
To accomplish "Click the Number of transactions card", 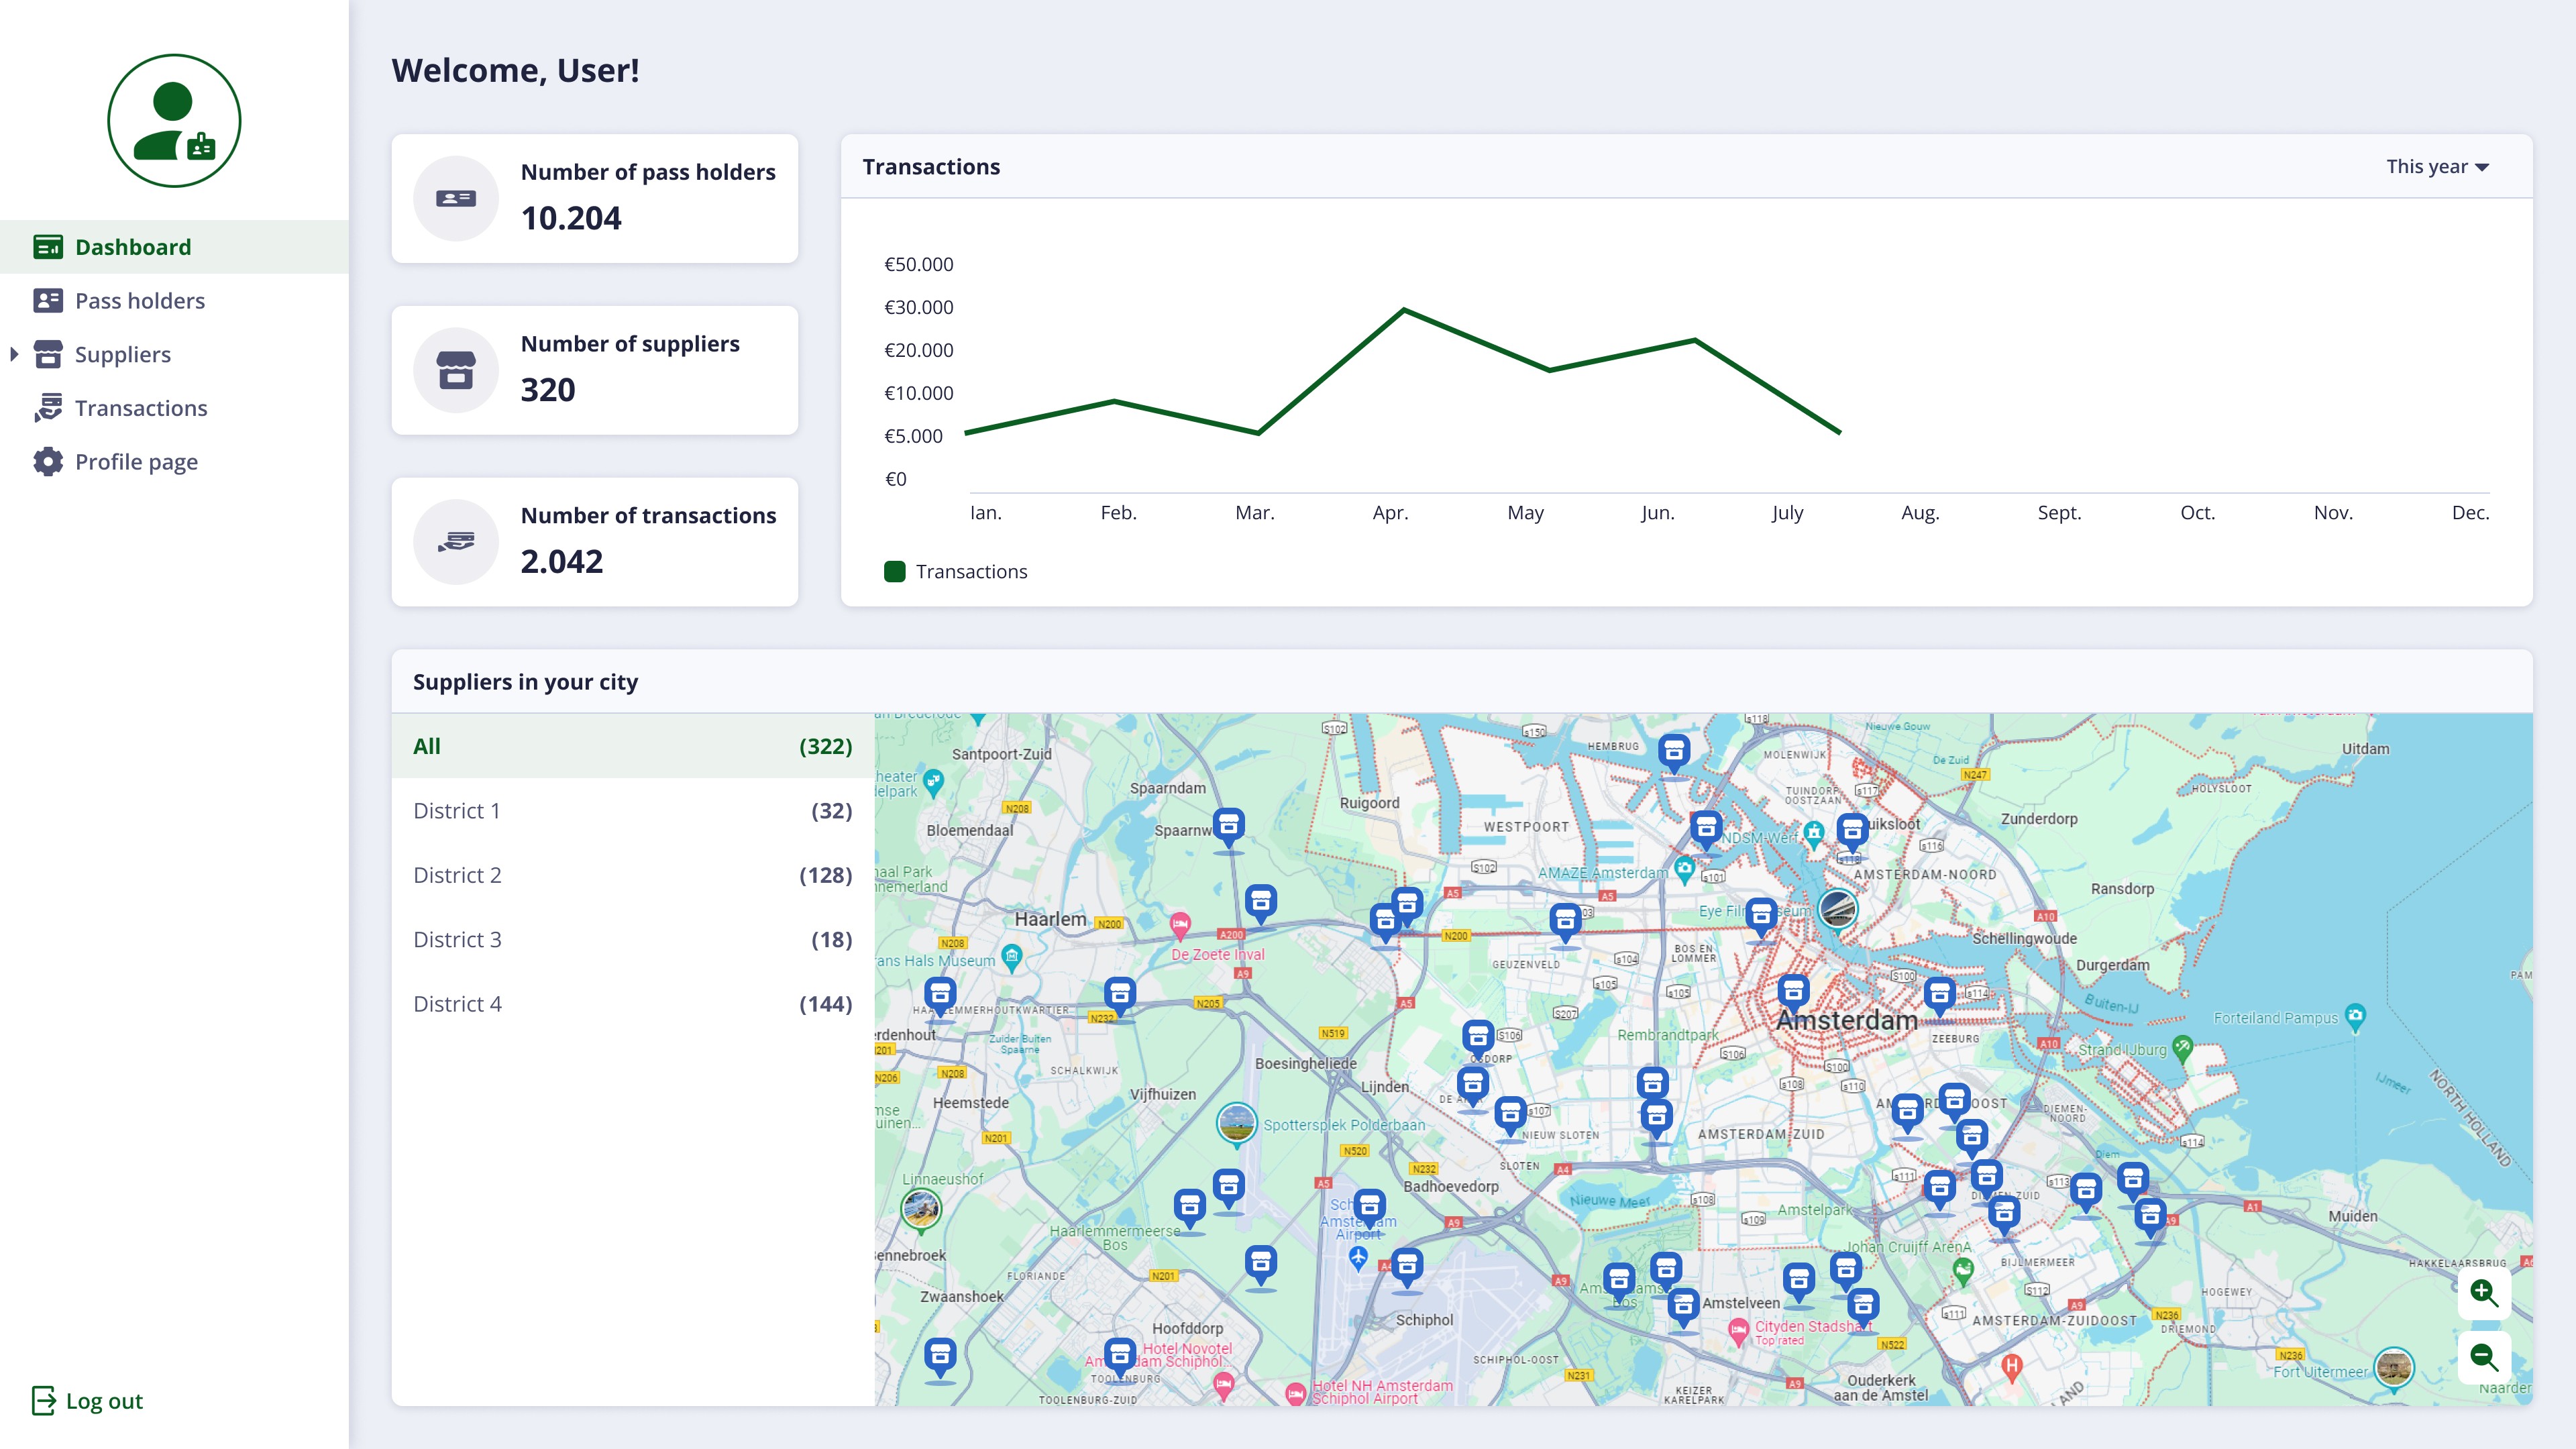I will coord(594,541).
